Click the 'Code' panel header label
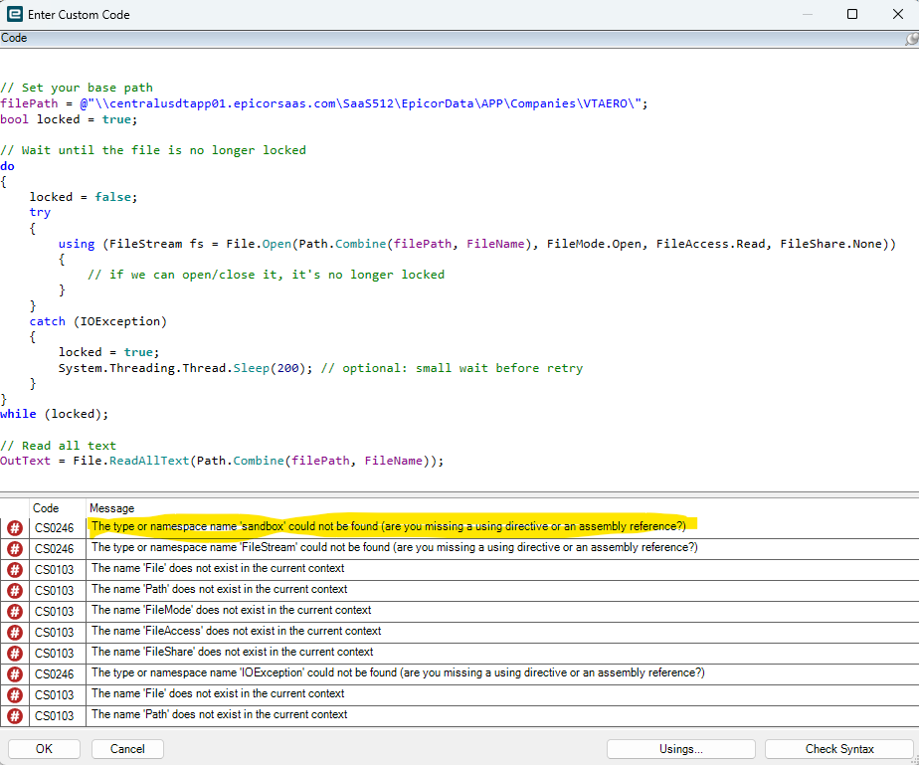This screenshot has height=765, width=919. tap(14, 38)
